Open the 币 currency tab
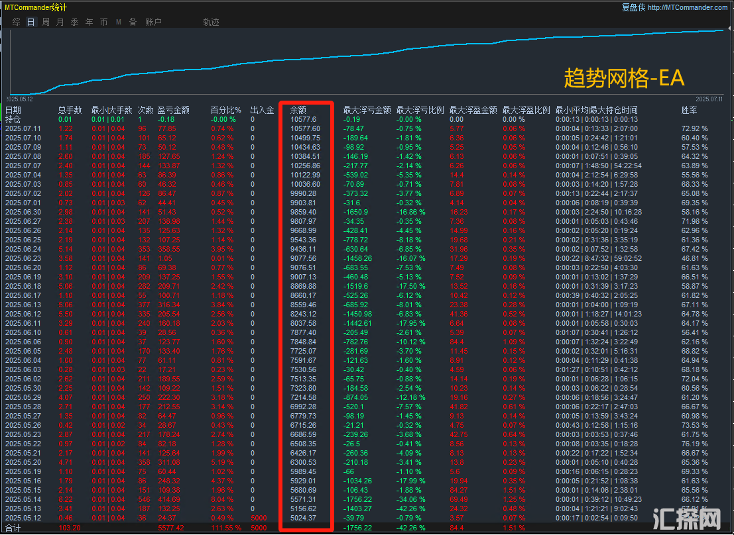The width and height of the screenshot is (734, 535). 103,22
